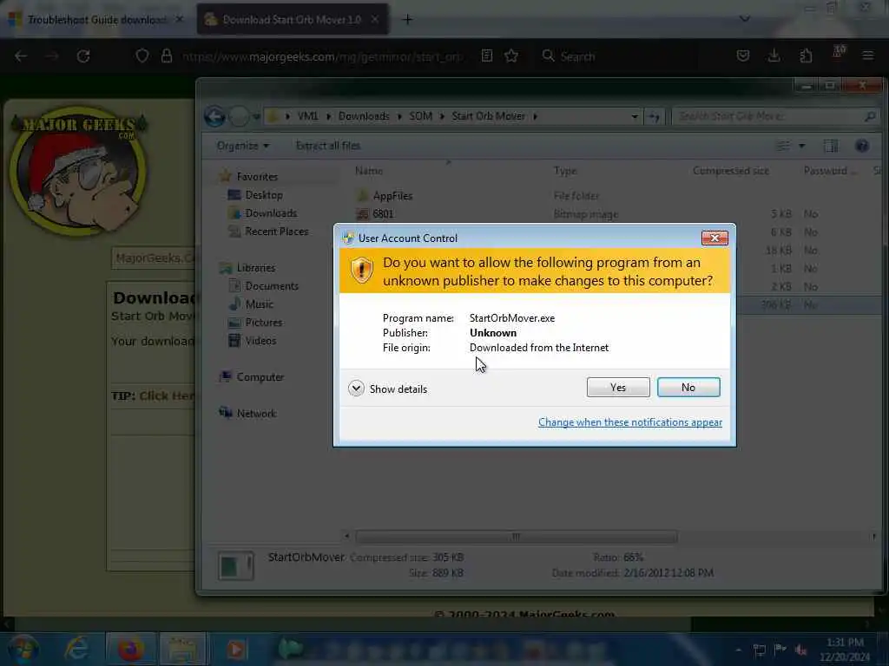Click the media player taskbar icon
Screen dimensions: 889x666
coord(236,649)
